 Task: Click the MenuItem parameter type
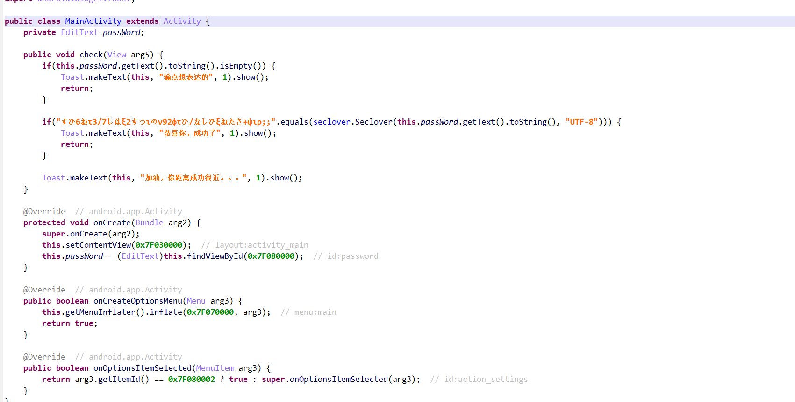[215, 368]
